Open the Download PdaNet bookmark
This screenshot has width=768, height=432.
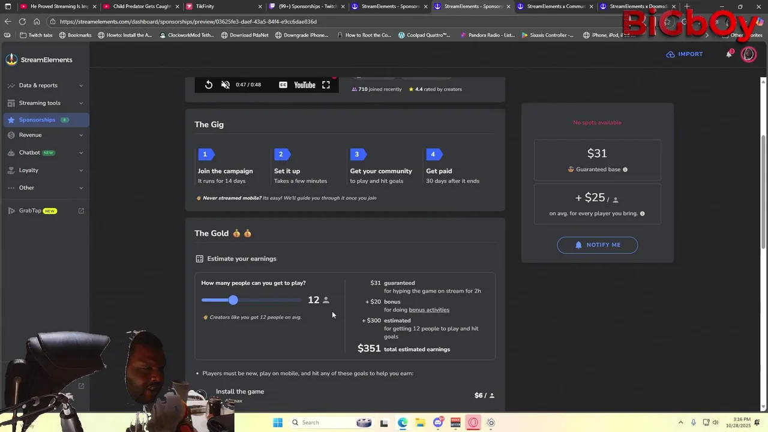point(244,35)
